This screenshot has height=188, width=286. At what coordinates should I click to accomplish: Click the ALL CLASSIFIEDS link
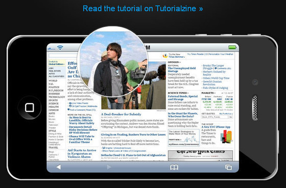click(56, 77)
